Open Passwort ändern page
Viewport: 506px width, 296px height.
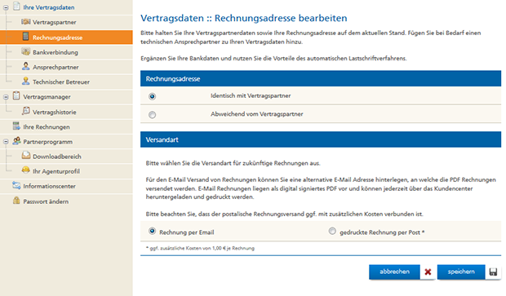coord(46,201)
